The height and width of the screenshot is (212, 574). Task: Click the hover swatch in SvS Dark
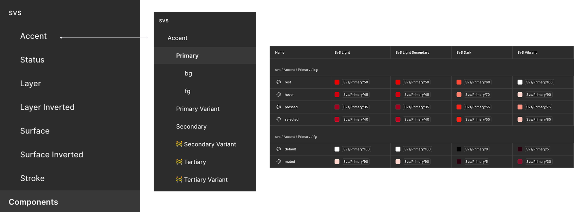(459, 95)
